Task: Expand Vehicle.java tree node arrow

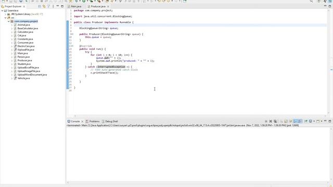Action: (12, 78)
